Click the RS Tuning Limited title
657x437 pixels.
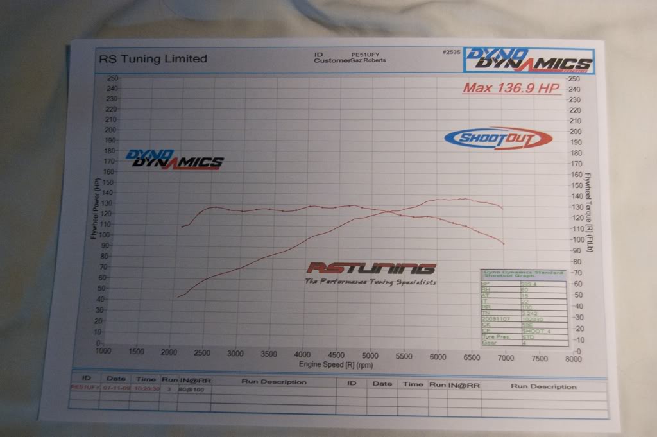153,58
